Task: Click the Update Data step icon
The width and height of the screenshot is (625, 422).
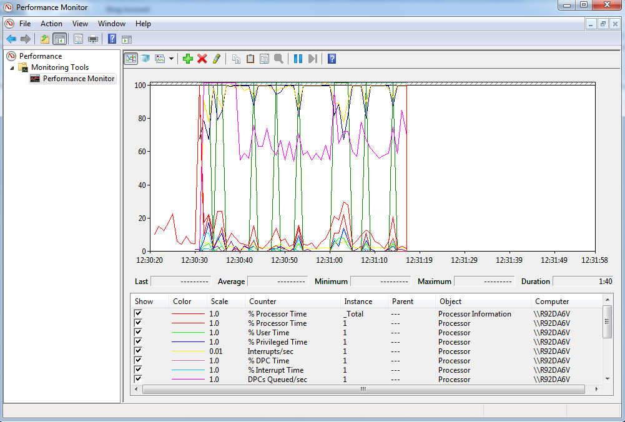Action: [312, 59]
